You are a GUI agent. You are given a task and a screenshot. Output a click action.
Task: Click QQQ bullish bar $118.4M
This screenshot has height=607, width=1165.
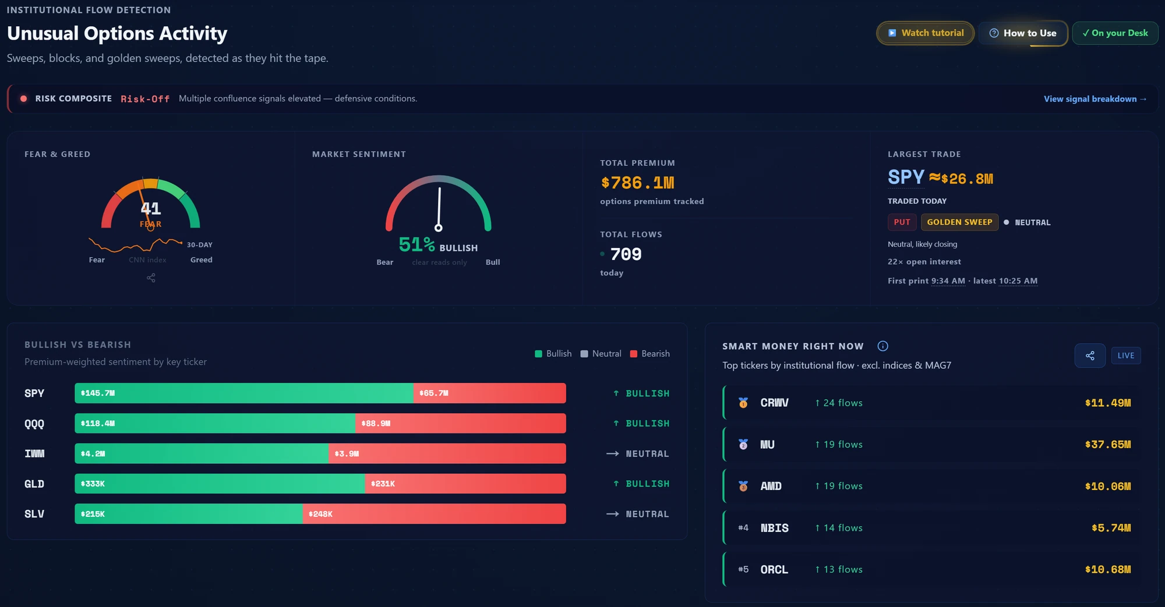pos(215,424)
